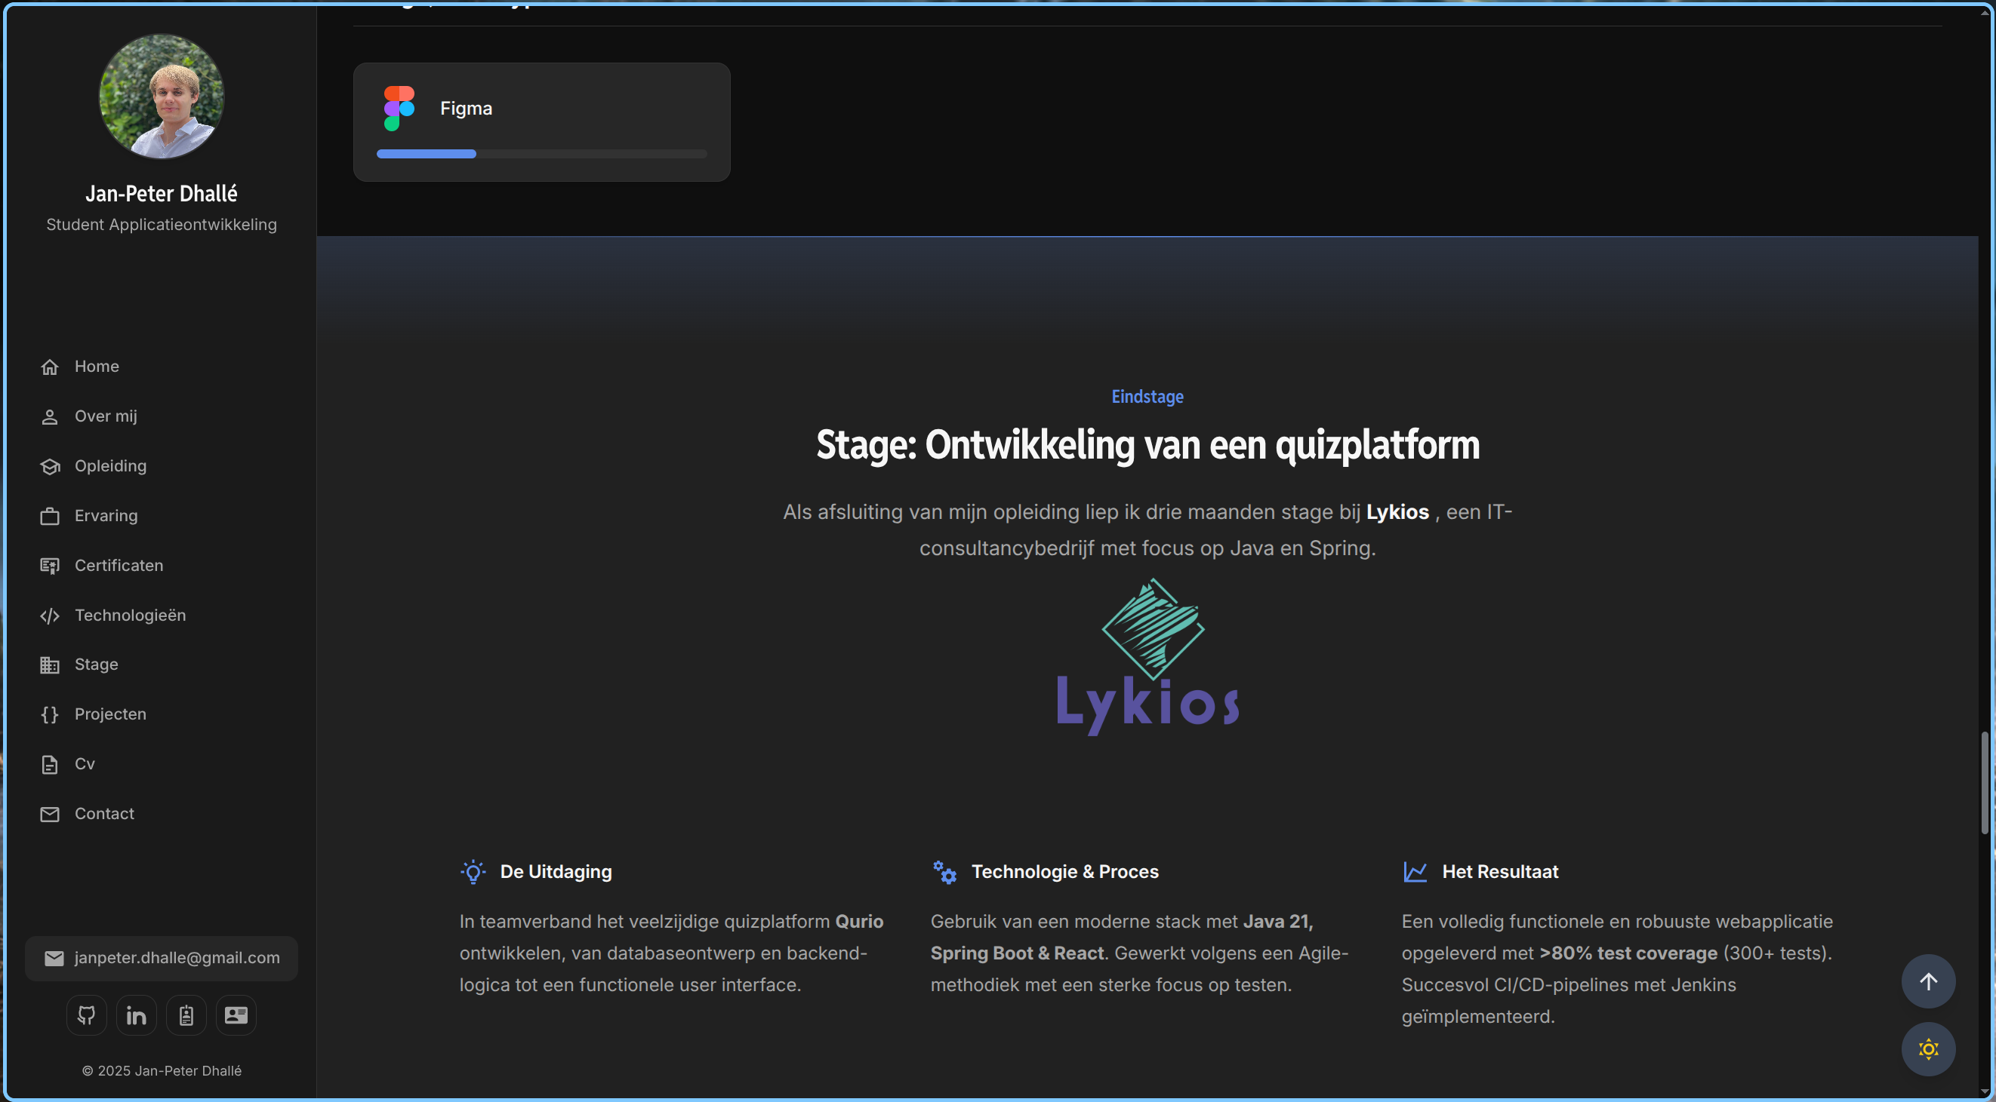Click the chart icon beside Het Resultaat
This screenshot has width=1996, height=1102.
coord(1415,872)
